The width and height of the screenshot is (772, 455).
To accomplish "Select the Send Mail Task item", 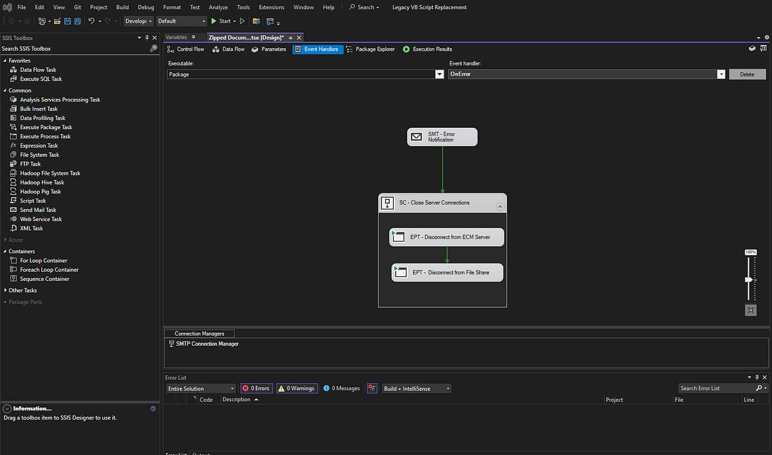I will tap(33, 210).
